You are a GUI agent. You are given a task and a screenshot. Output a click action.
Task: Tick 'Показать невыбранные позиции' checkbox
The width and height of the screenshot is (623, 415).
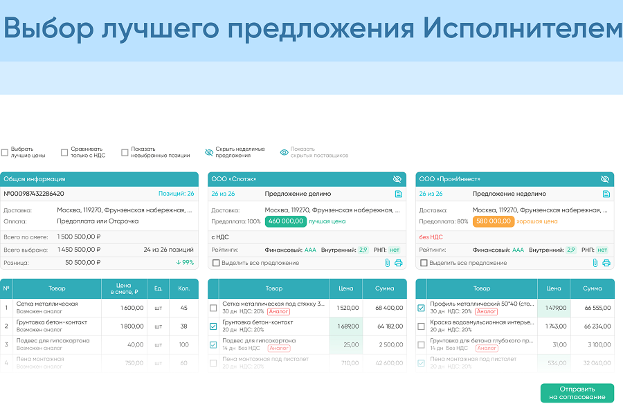125,152
